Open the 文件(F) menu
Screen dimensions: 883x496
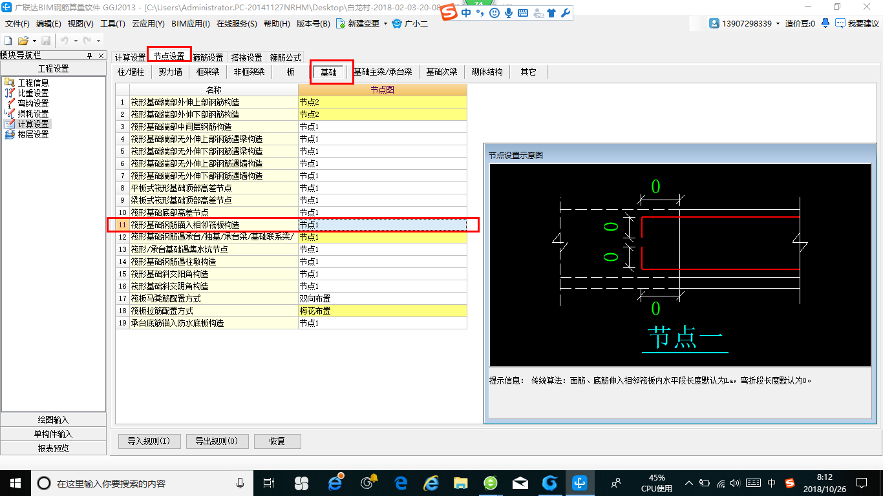(x=18, y=24)
